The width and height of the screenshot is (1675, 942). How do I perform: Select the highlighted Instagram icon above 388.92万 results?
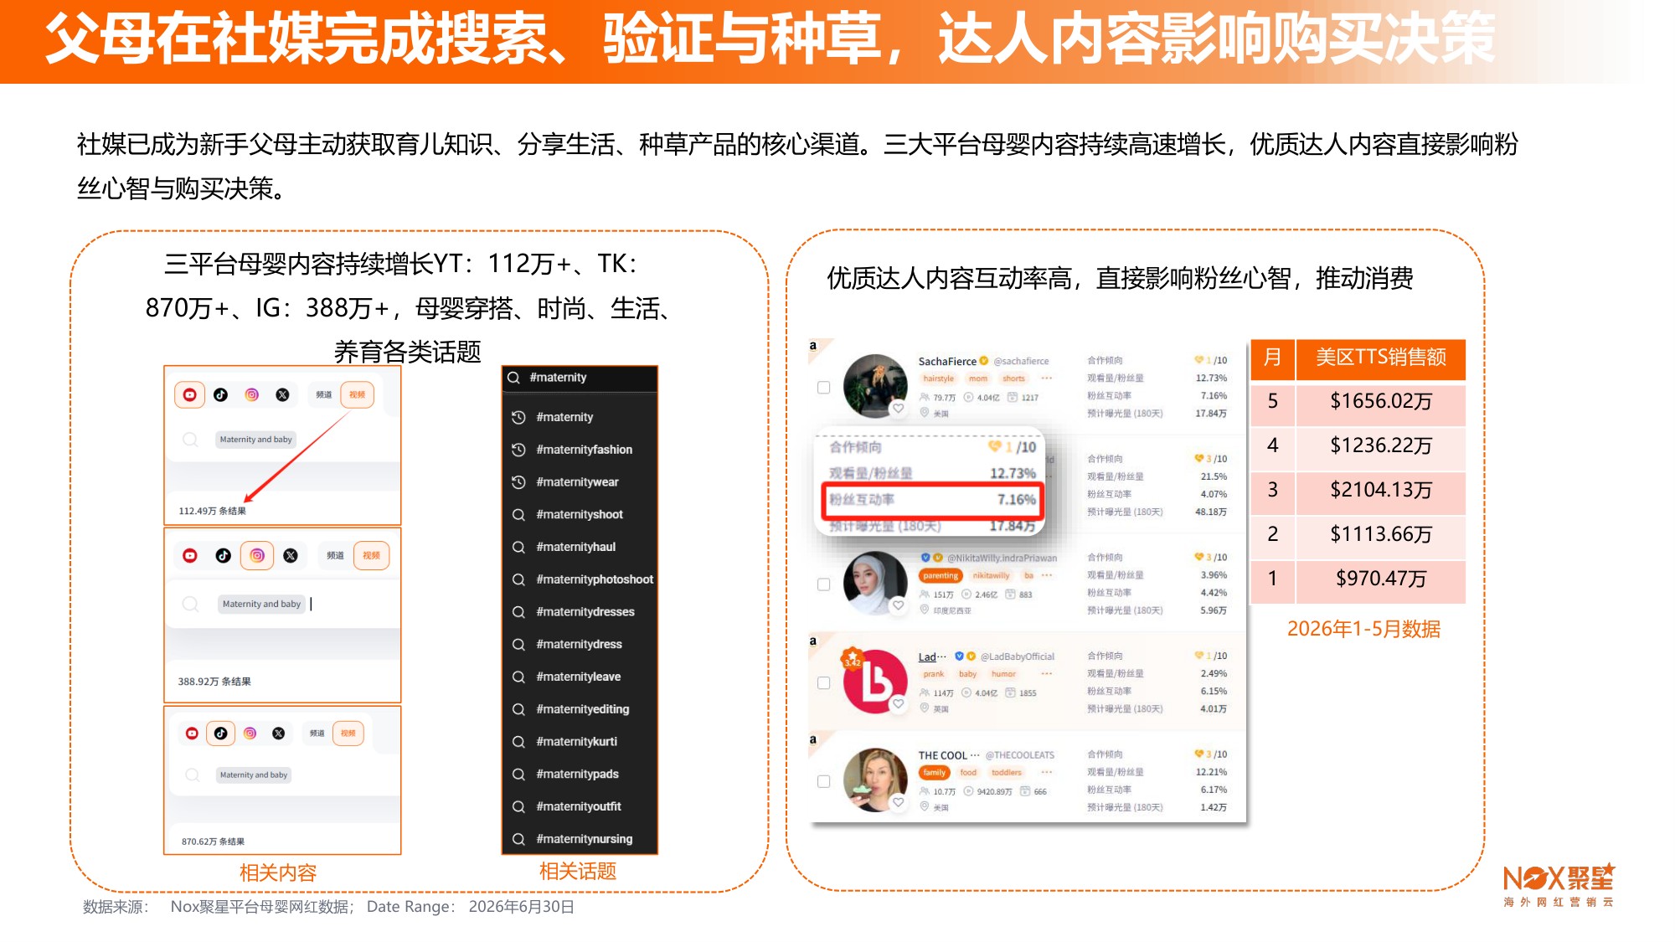pyautogui.click(x=257, y=555)
